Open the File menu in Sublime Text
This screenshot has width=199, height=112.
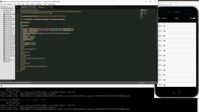[1, 4]
